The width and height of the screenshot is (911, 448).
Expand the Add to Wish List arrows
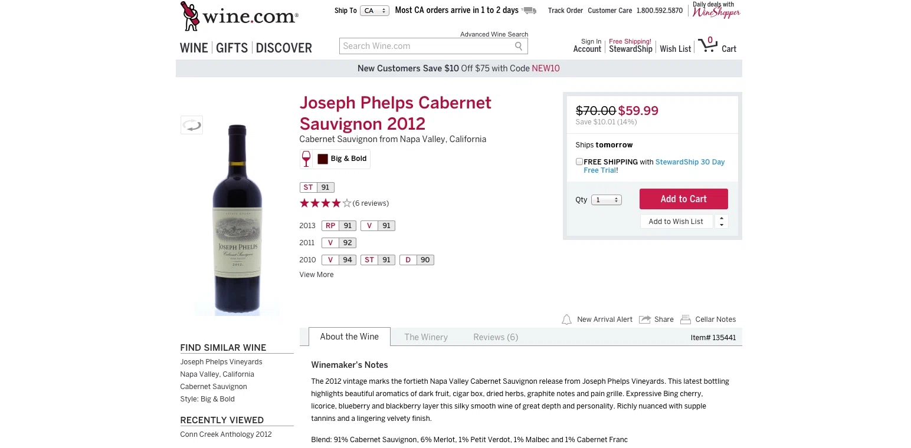721,222
